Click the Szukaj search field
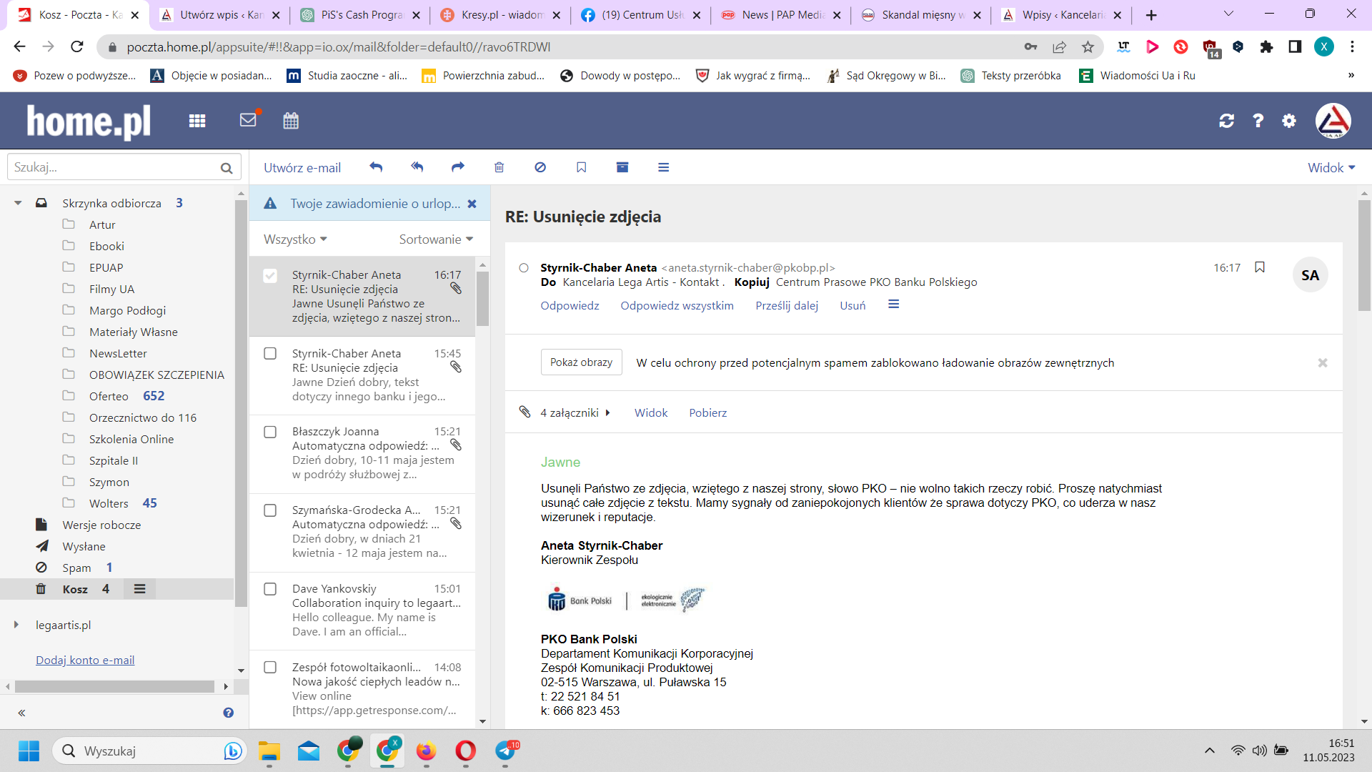This screenshot has width=1372, height=772. tap(114, 167)
